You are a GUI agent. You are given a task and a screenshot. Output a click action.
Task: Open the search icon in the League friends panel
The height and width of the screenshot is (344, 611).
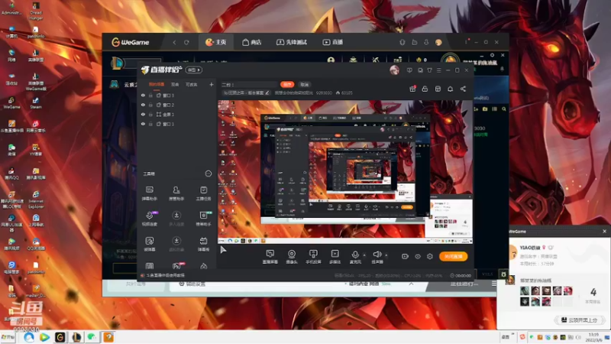point(504,109)
